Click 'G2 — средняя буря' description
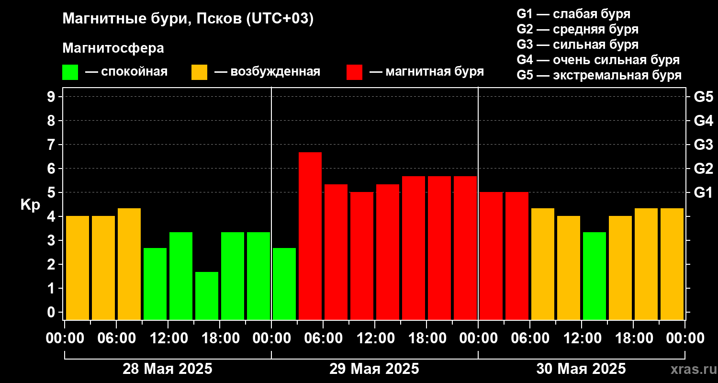The image size is (718, 383). 577,29
